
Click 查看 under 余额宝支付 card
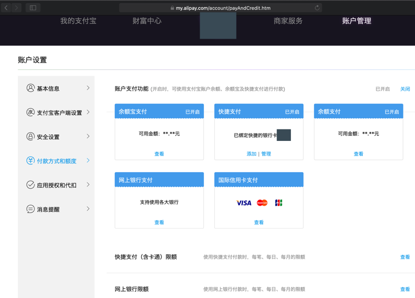[x=159, y=154]
